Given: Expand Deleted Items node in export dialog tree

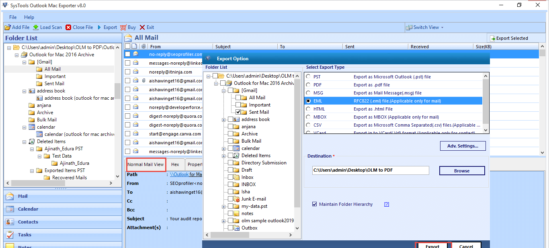Looking at the screenshot, I should coord(223,156).
